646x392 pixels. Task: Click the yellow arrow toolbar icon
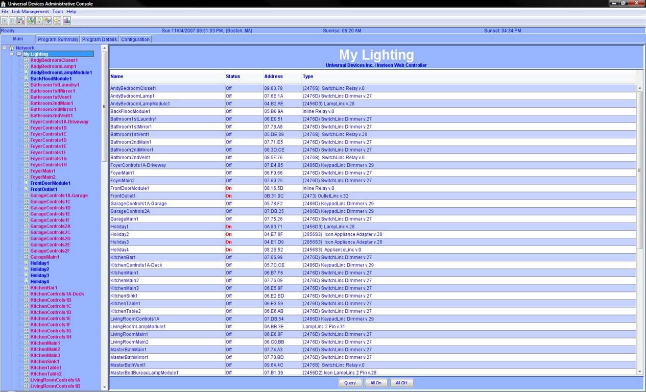[57, 20]
